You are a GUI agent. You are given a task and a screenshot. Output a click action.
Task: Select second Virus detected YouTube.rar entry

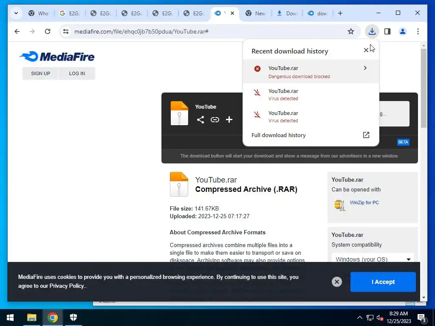(311, 116)
